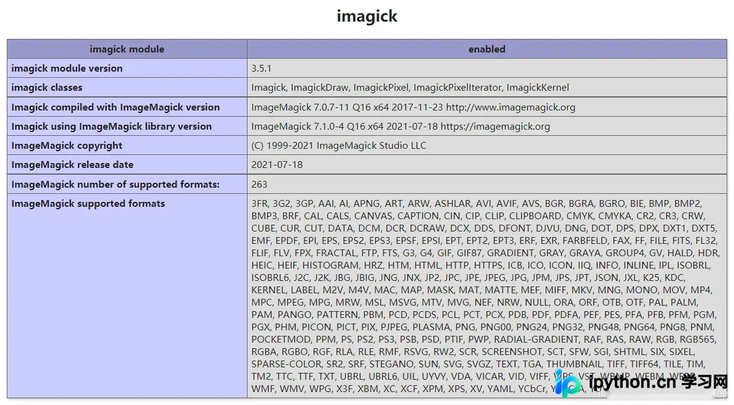
Task: Click the formats line starting 'PAM, PANGO, PATTERN'
Action: (x=484, y=315)
